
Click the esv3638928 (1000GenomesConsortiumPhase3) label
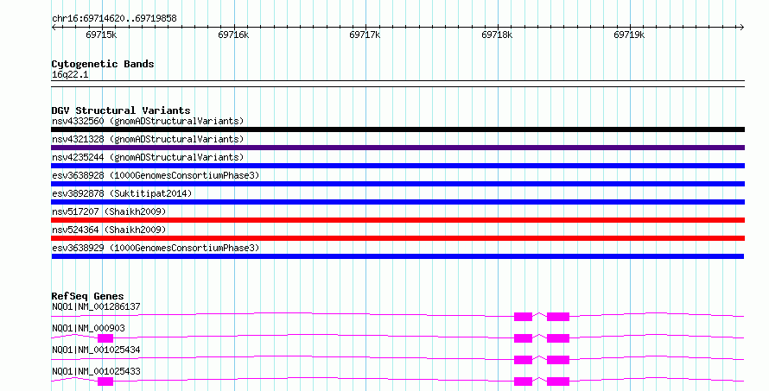156,175
